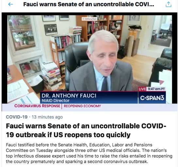Open the share icon in the header
Viewport: 179px width, 167px height.
click(169, 5)
